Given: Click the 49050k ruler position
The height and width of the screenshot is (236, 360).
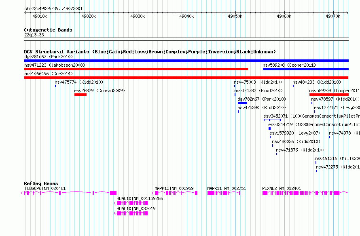Looking at the screenshot, I should point(235,16).
